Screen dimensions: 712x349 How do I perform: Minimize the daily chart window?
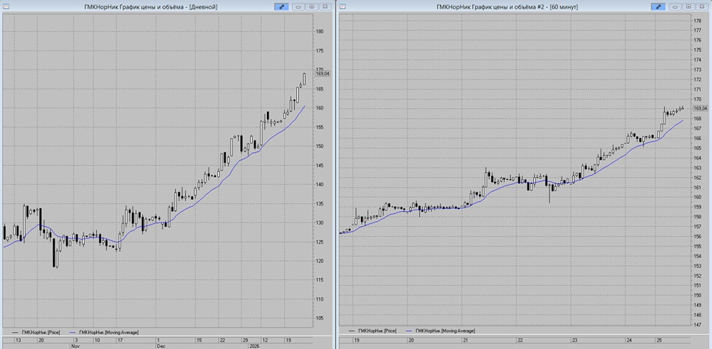tap(299, 7)
